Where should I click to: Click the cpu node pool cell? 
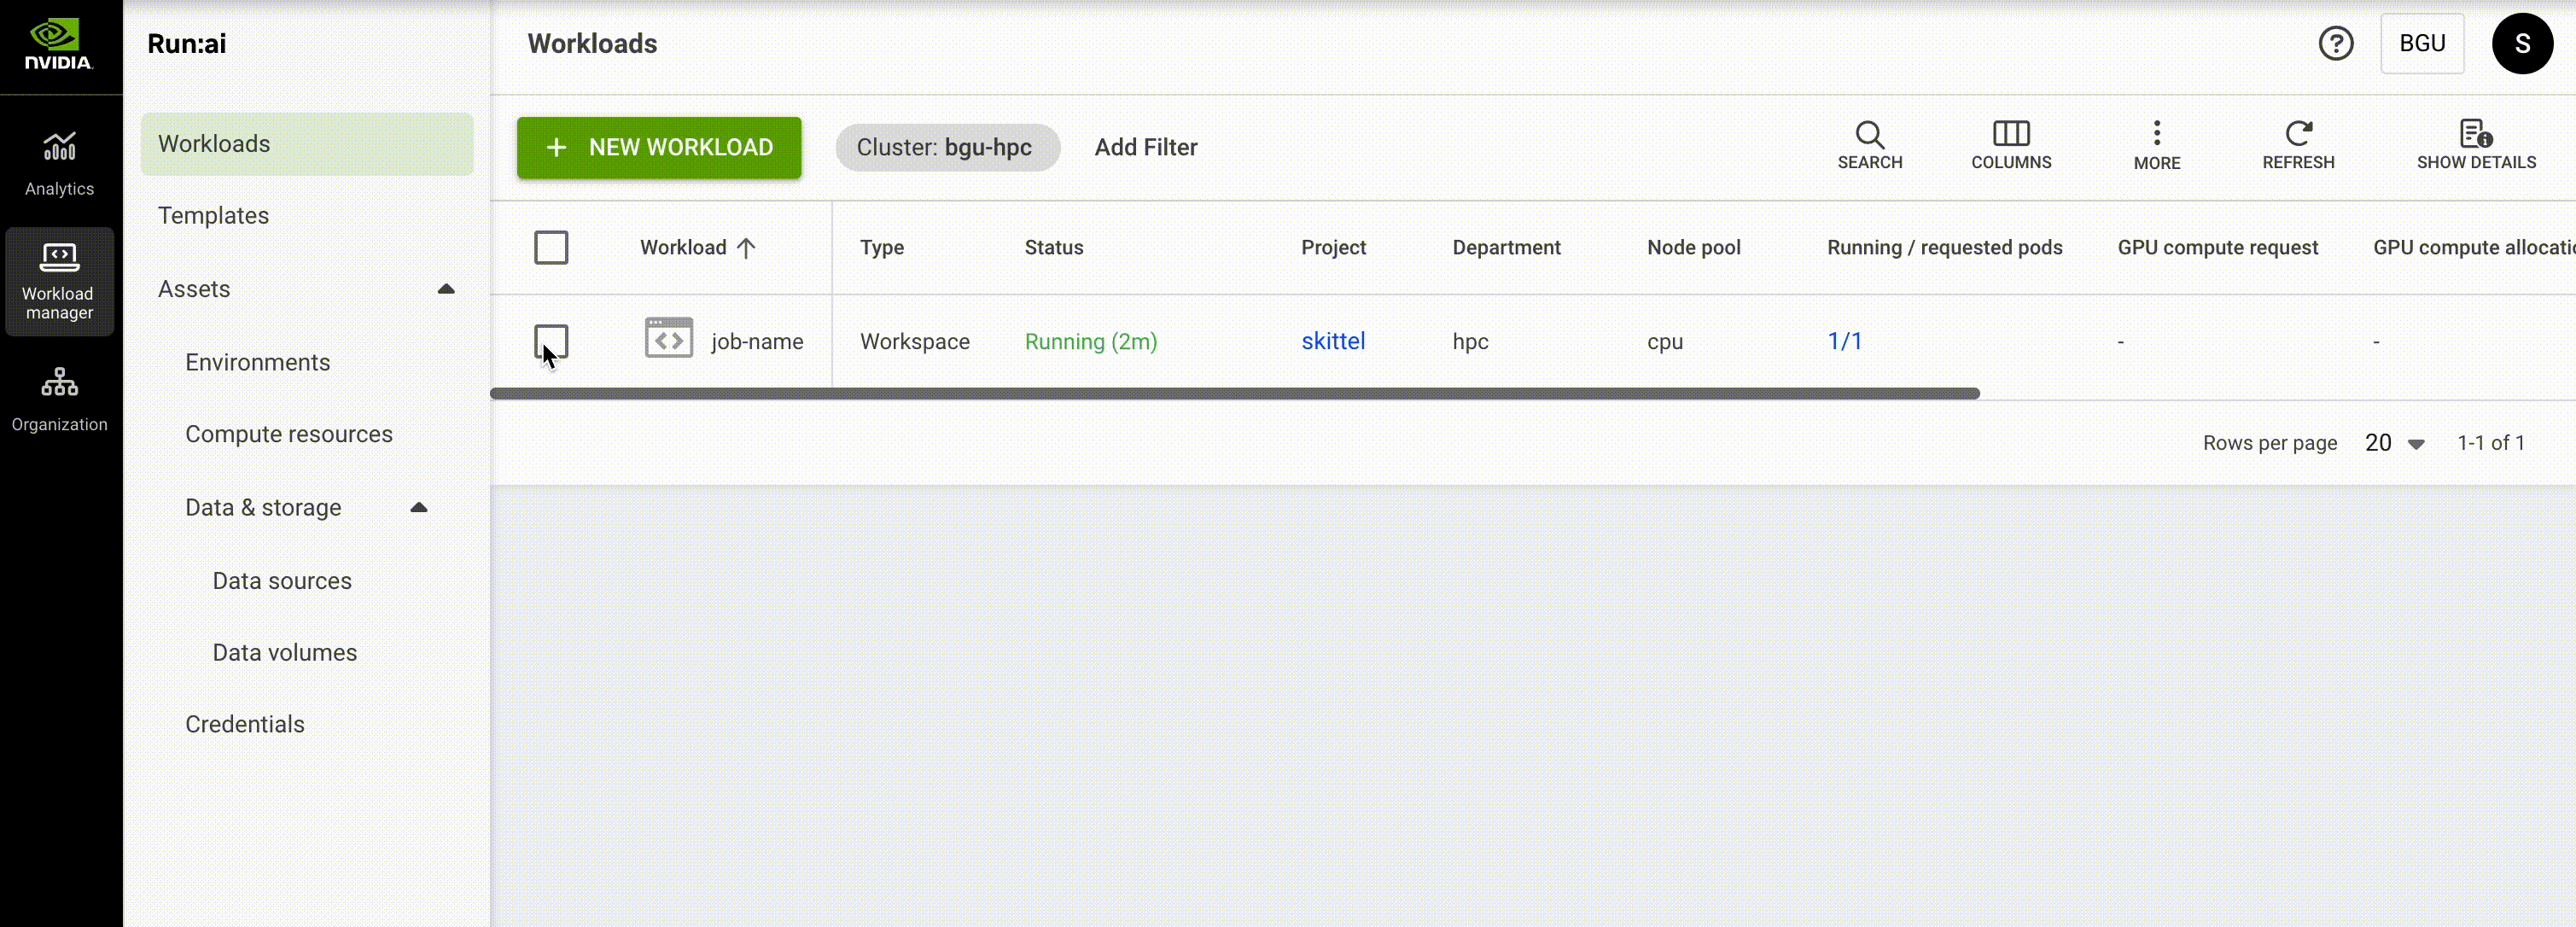(1665, 342)
